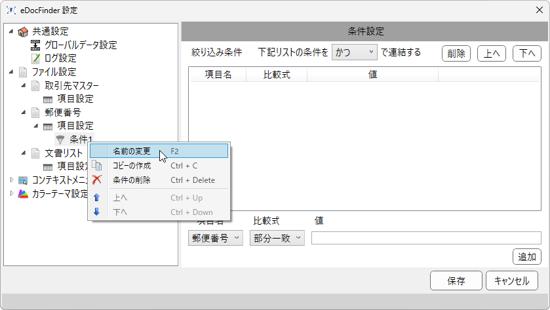Close the eDocFinder 設定 window
Screen dimensions: 550x310
click(540, 10)
